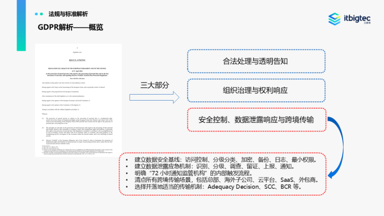
Task: Click the two blue dots beside the header
Action: [x=39, y=14]
